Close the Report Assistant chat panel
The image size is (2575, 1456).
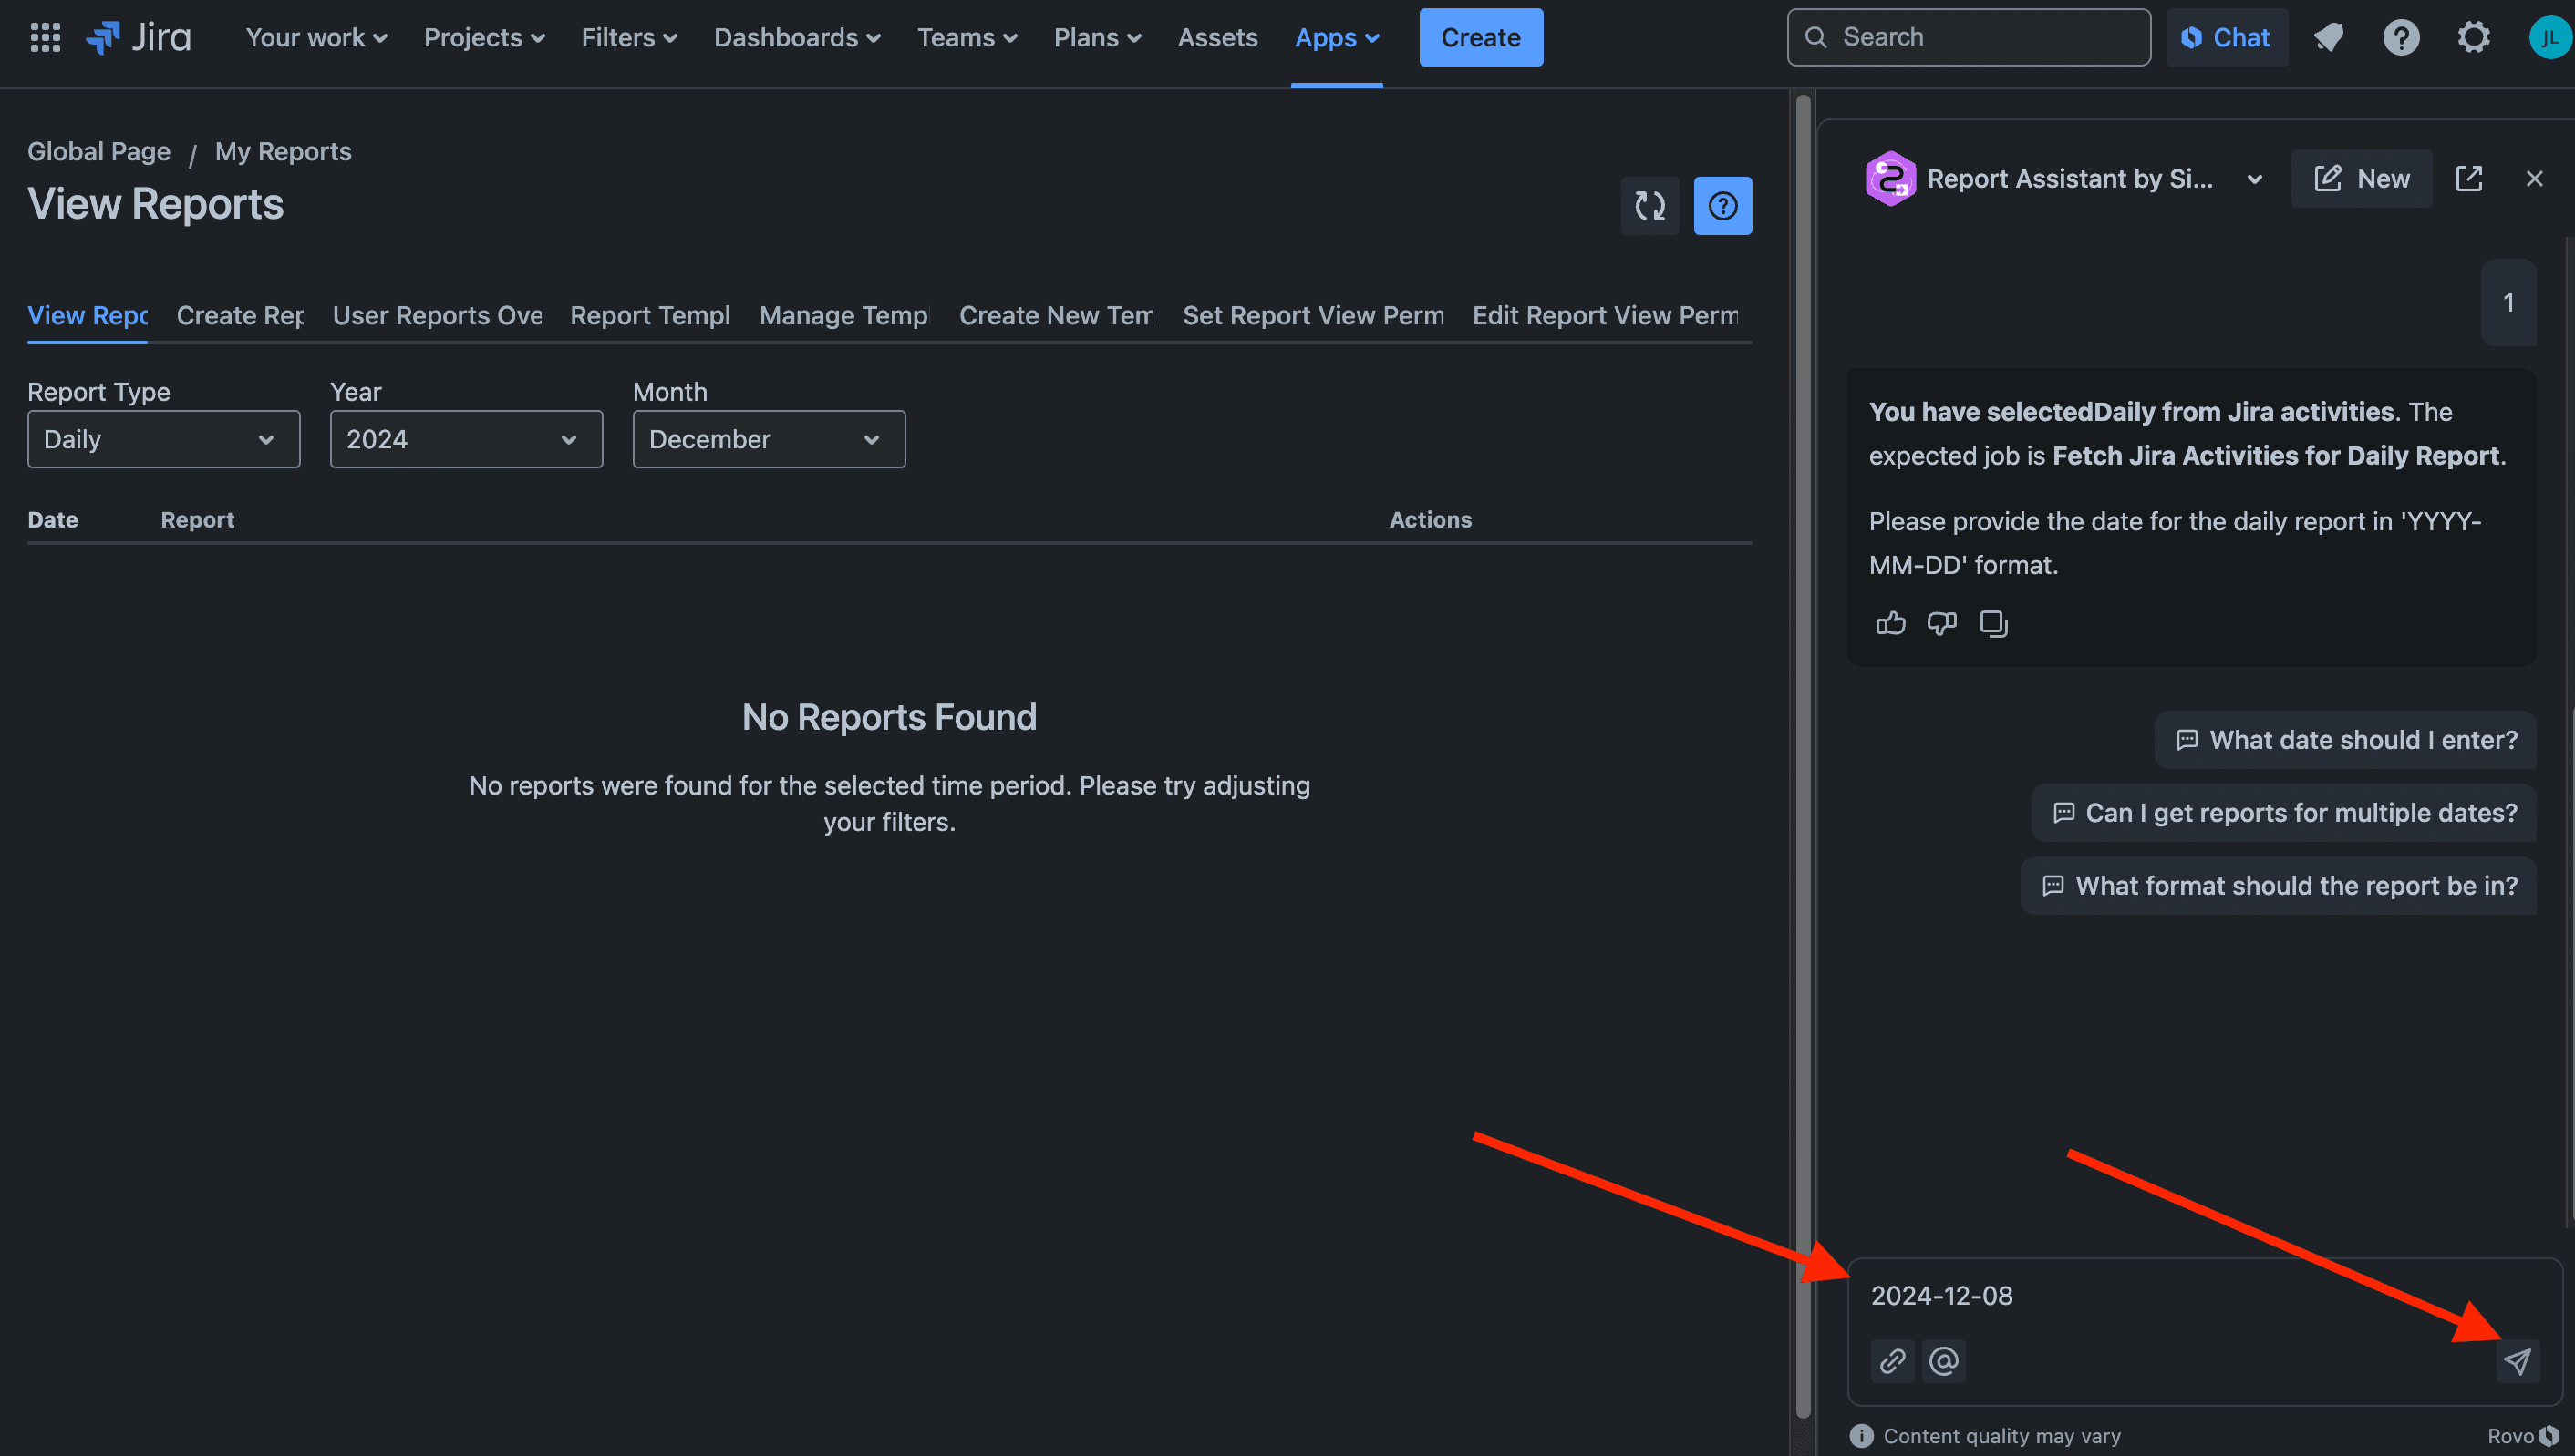(x=2534, y=179)
